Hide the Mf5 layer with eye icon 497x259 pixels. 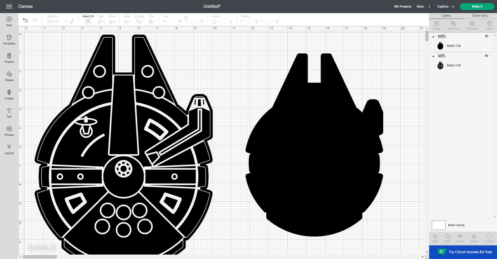pos(486,56)
